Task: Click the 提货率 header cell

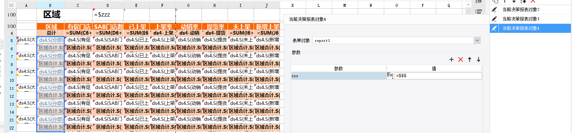Action: pyautogui.click(x=215, y=26)
